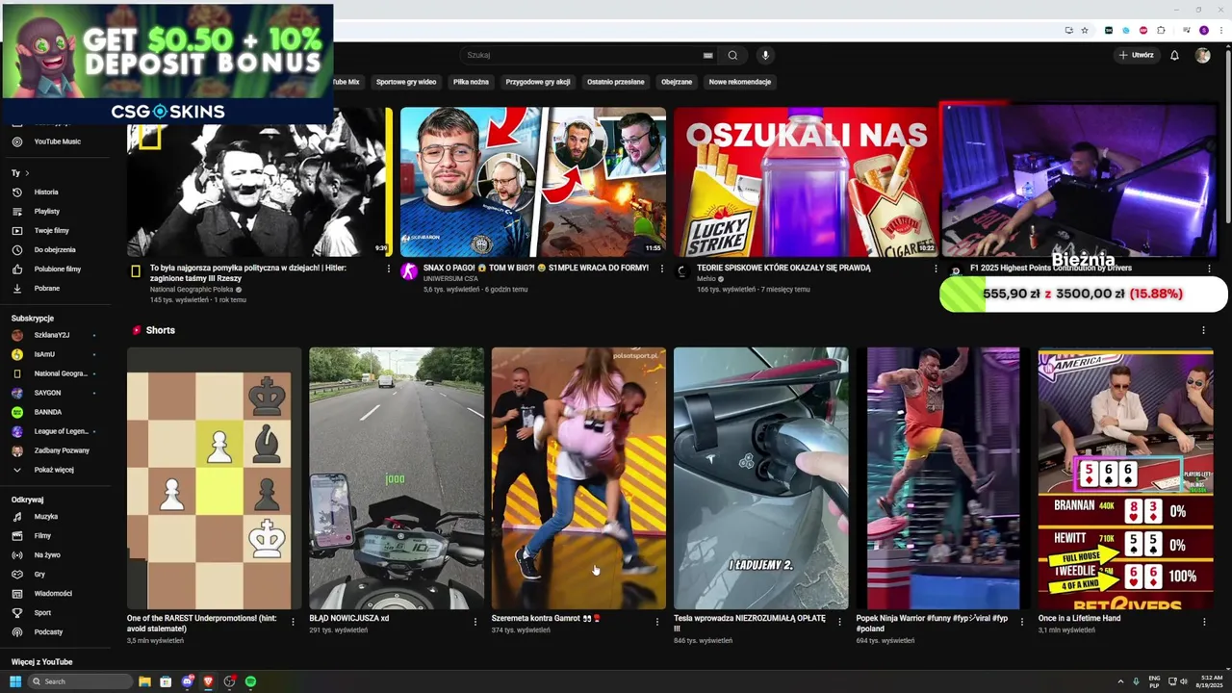Click the Utwórz create button
The height and width of the screenshot is (693, 1232).
[1136, 55]
